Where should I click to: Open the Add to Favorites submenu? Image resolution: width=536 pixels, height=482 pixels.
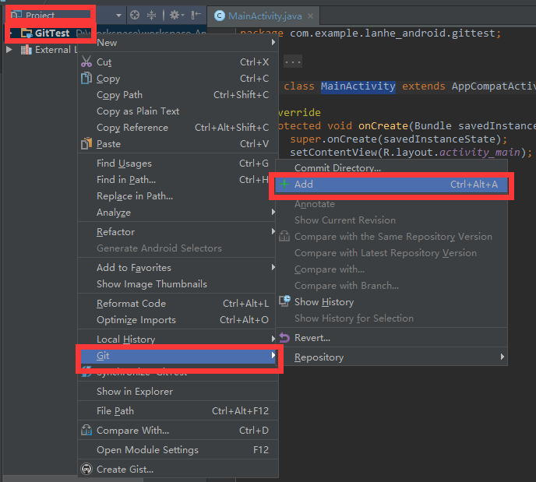[x=177, y=268]
